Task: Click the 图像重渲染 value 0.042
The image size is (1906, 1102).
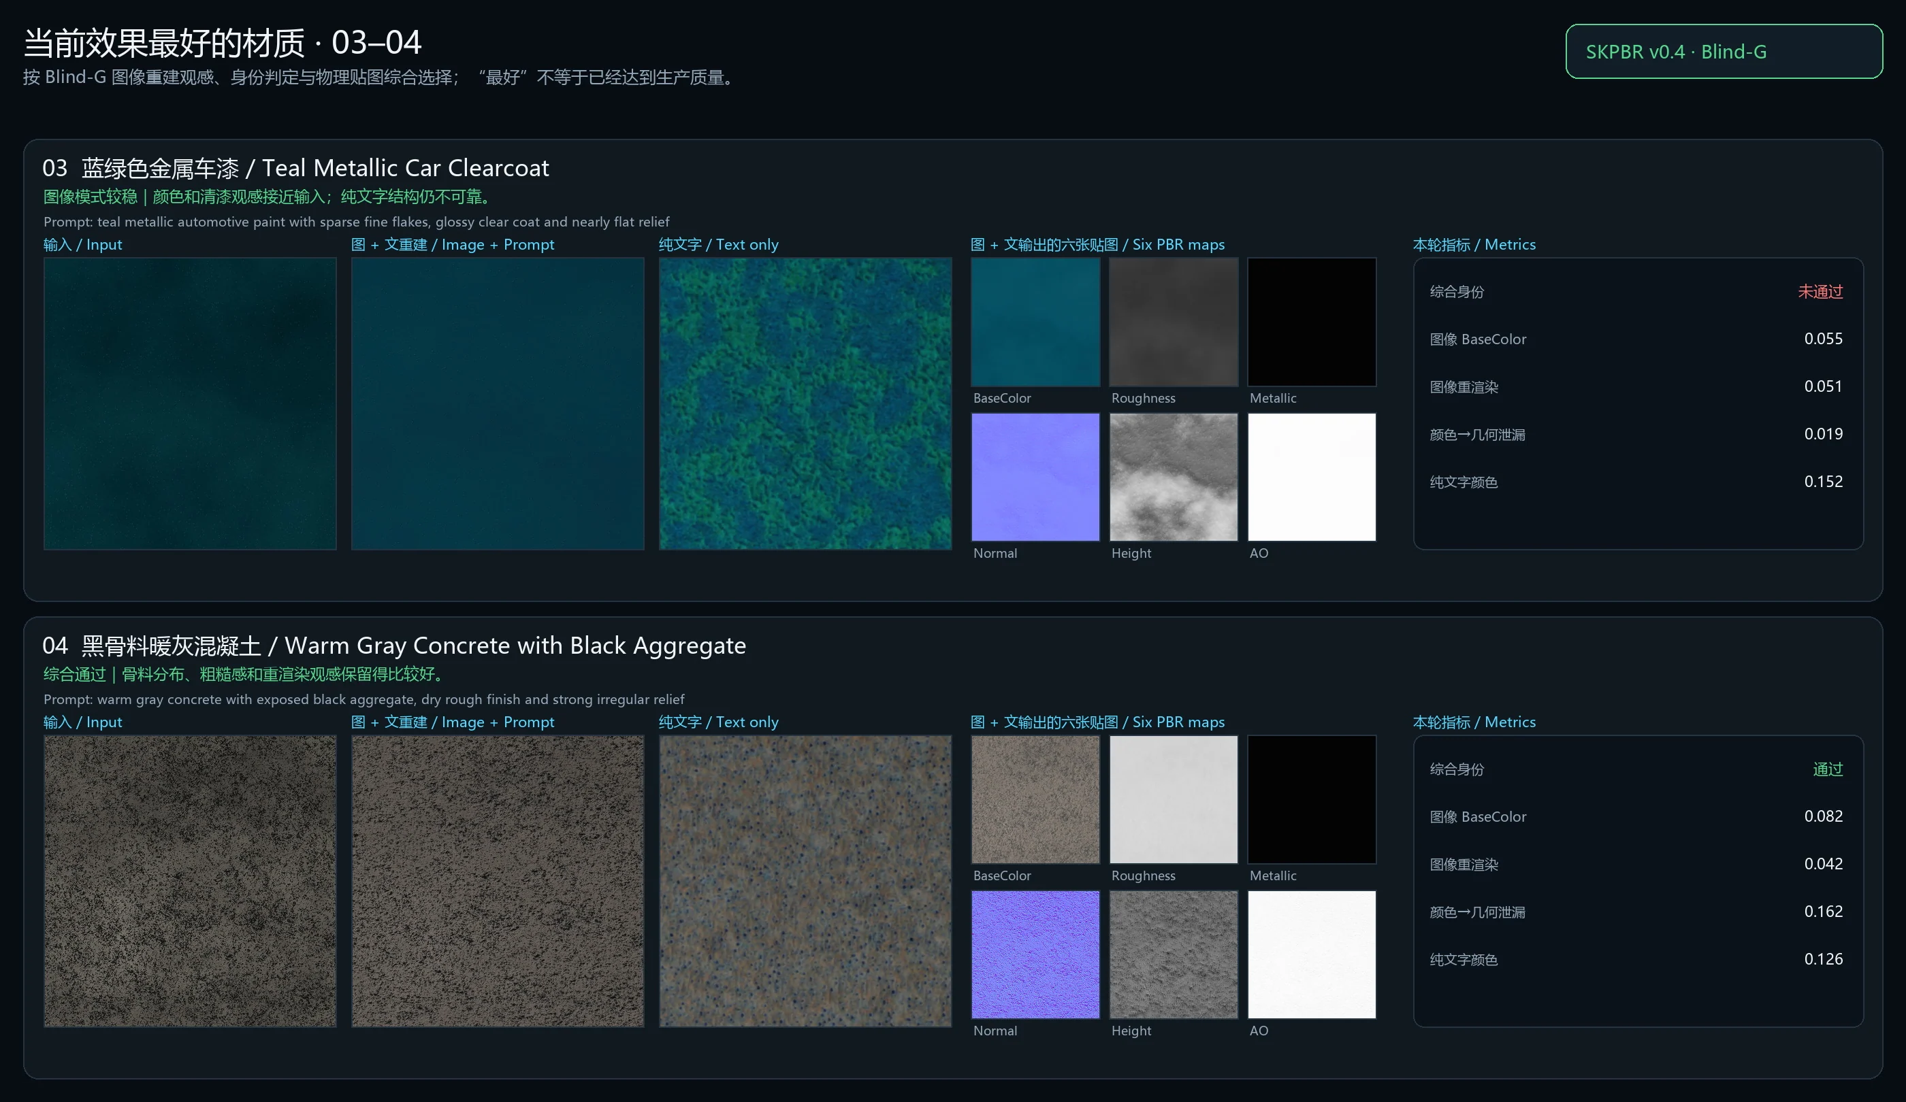Action: [x=1824, y=864]
